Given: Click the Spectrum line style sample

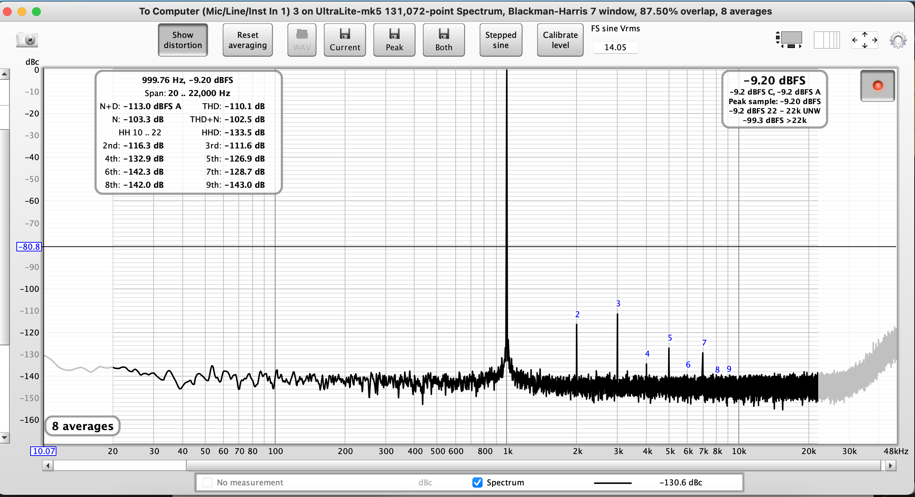Looking at the screenshot, I should [613, 483].
